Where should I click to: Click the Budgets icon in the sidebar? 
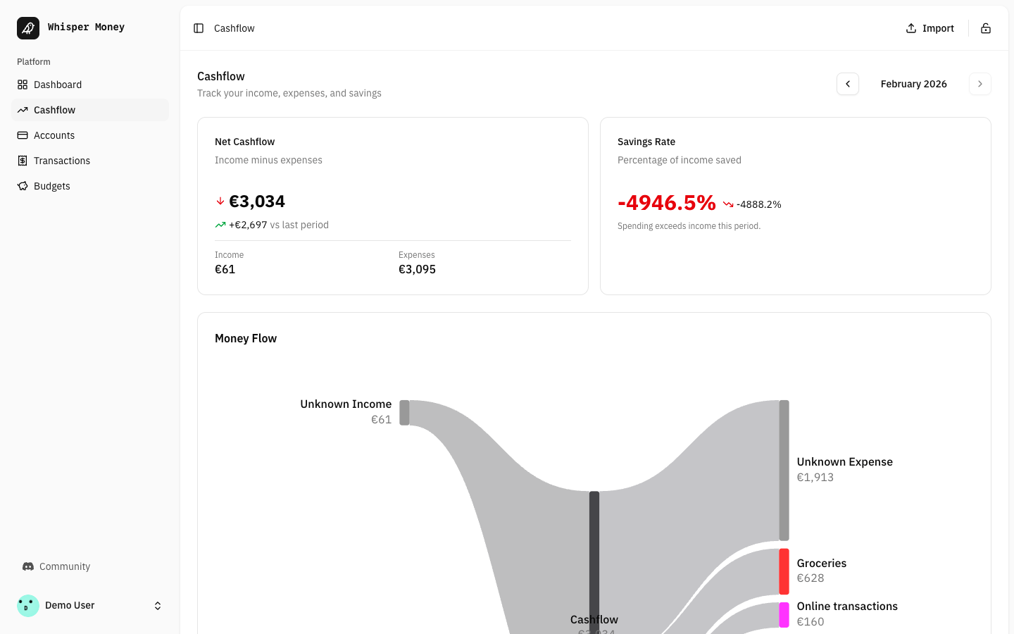coord(23,186)
